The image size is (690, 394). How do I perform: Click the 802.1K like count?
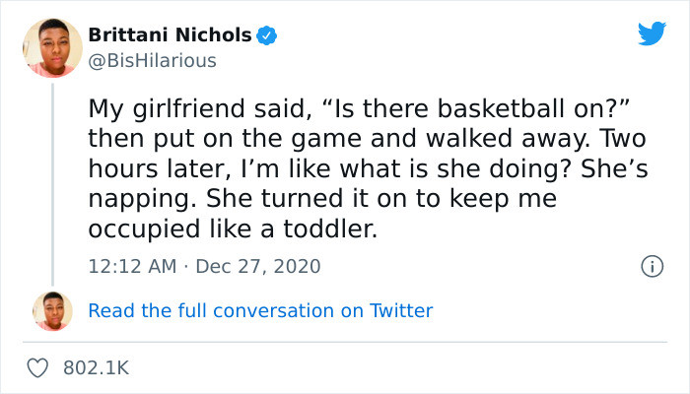[x=96, y=367]
